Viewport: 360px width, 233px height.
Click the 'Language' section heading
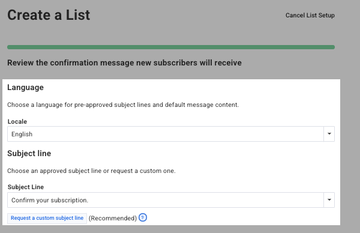25,87
